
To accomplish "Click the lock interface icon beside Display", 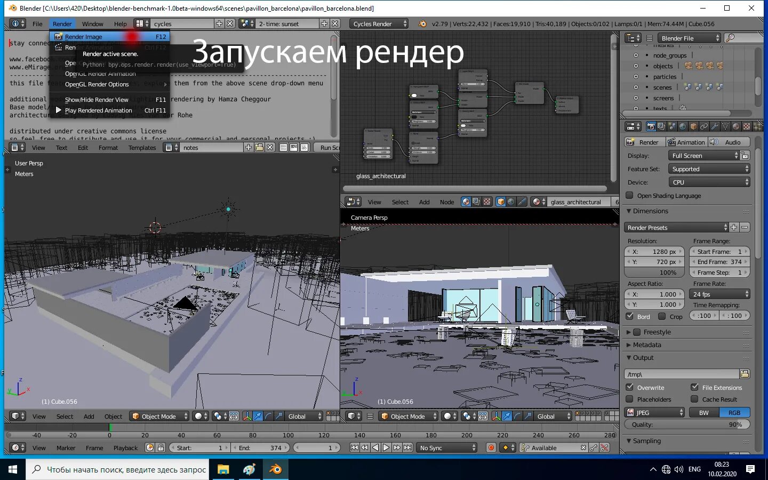I will click(745, 156).
